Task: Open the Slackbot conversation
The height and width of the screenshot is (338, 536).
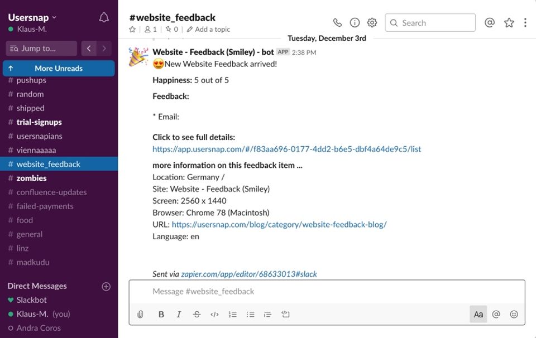Action: click(59, 300)
